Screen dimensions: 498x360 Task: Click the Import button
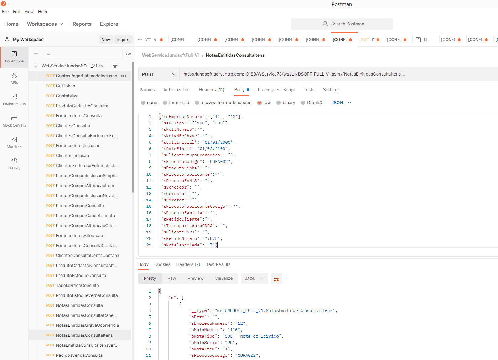pos(123,40)
